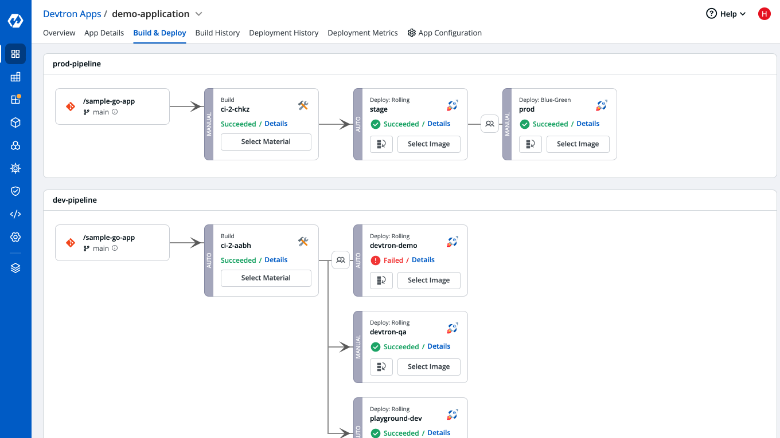Click the code editor icon in sidebar
Image resolution: width=780 pixels, height=438 pixels.
coord(15,214)
